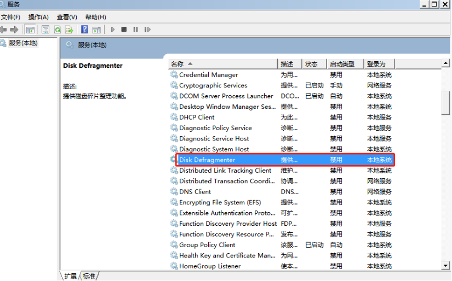Toggle the show/hide console tree icon
Image resolution: width=452 pixels, height=281 pixels.
point(31,30)
